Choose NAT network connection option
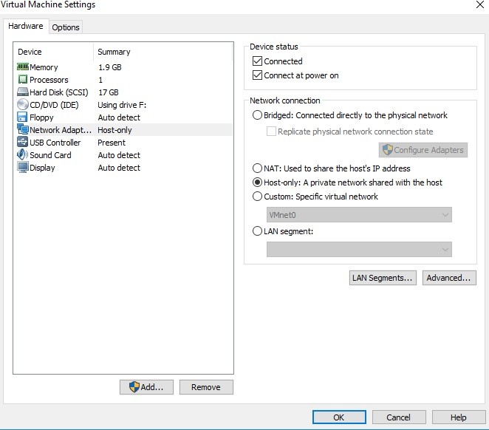 click(x=258, y=168)
